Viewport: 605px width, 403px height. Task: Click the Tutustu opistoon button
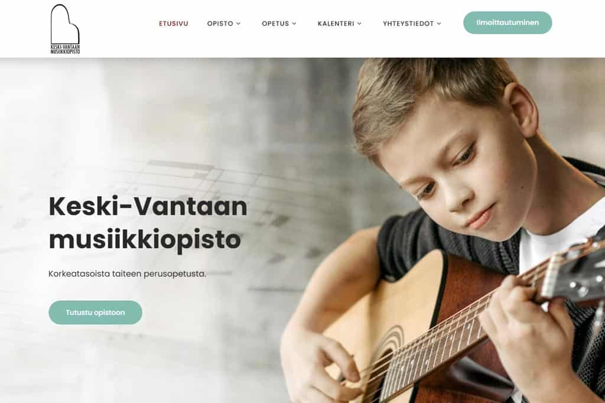[95, 312]
